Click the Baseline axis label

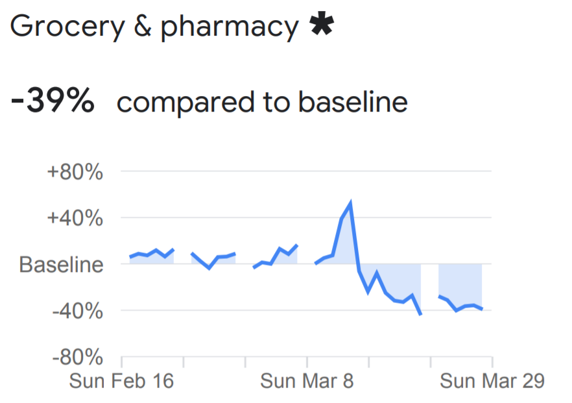point(61,265)
